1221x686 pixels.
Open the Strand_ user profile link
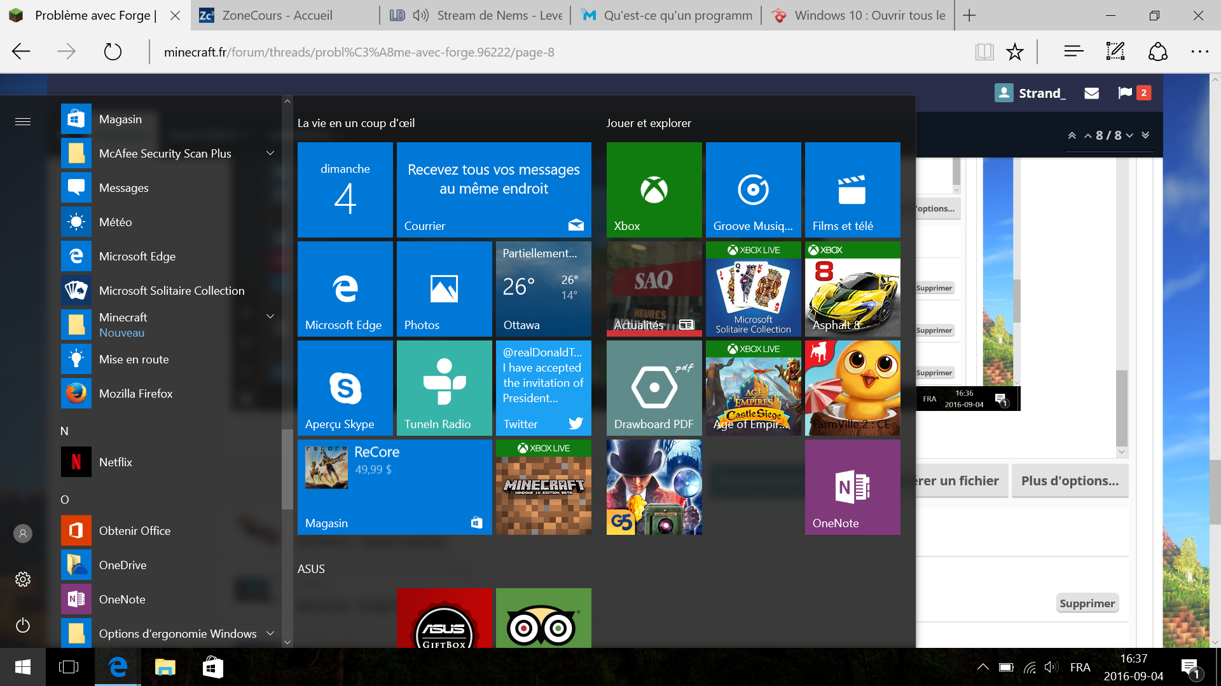tap(1030, 93)
